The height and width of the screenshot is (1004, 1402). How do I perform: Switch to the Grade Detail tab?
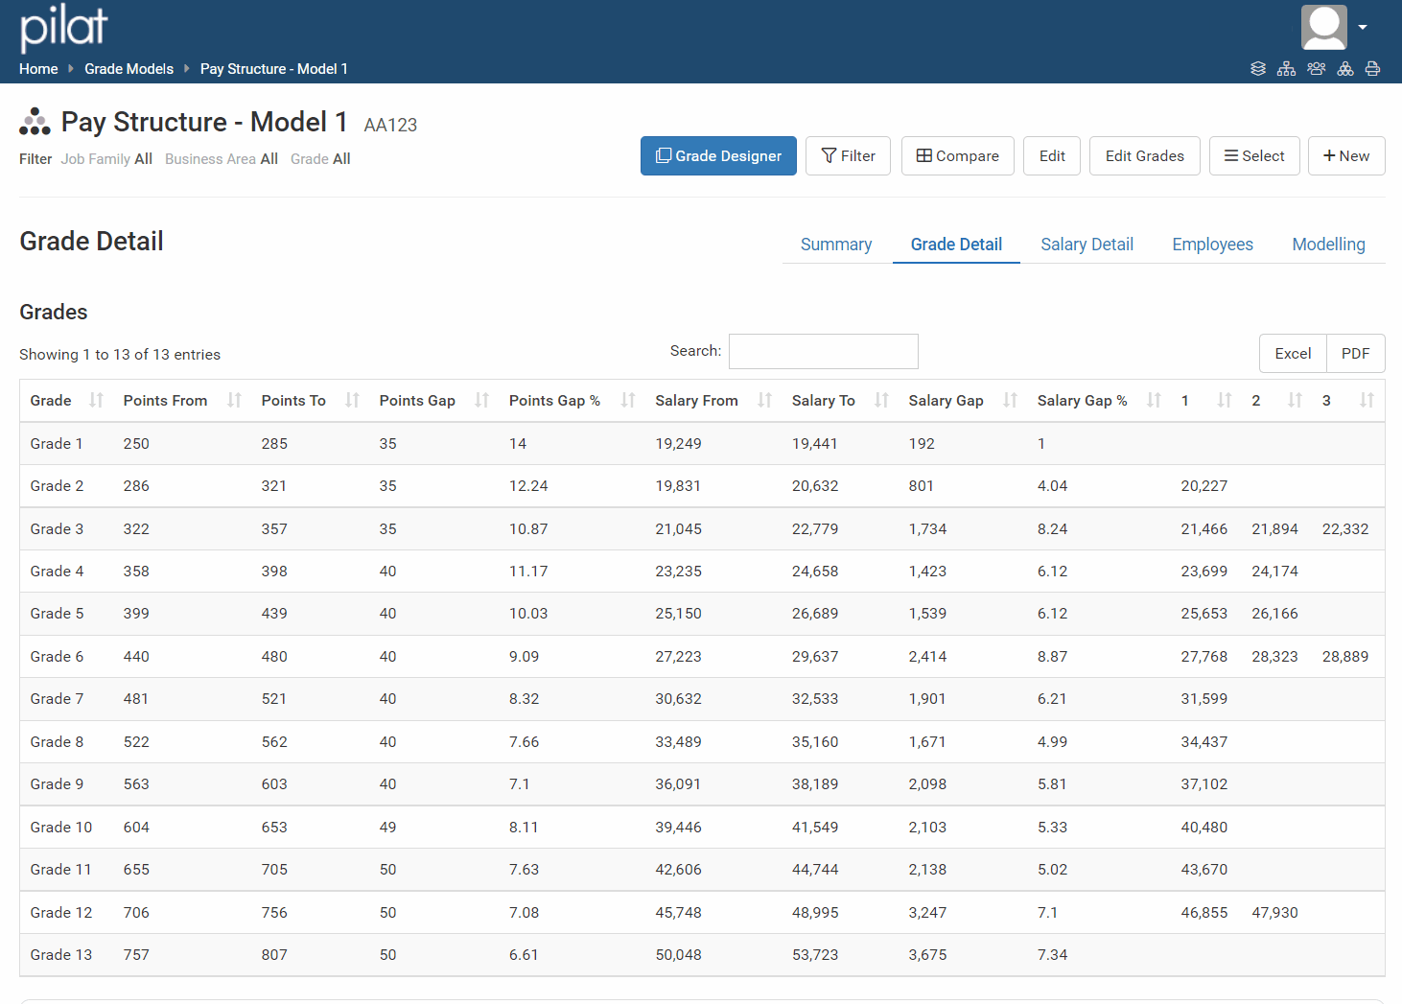click(956, 245)
